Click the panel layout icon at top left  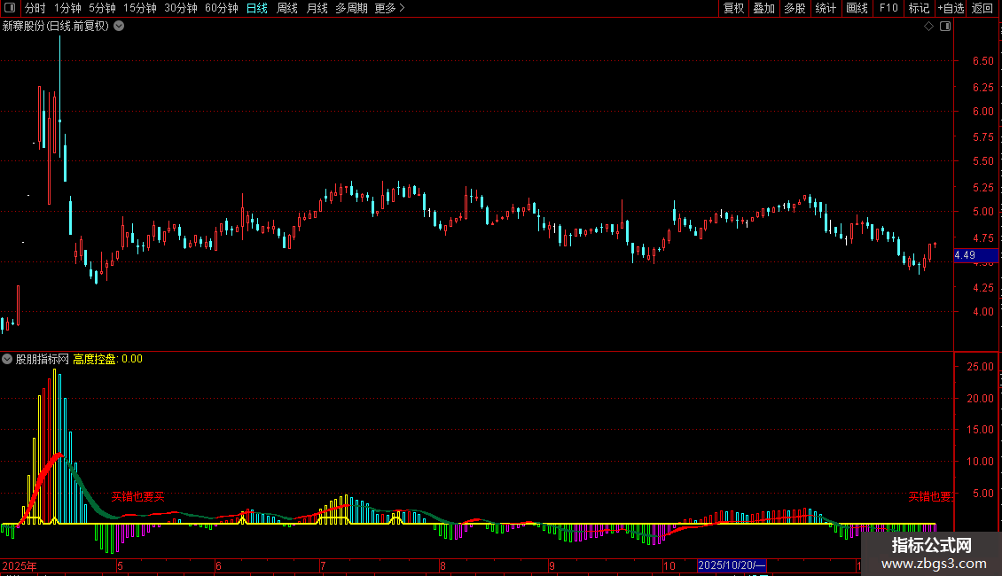(x=10, y=8)
